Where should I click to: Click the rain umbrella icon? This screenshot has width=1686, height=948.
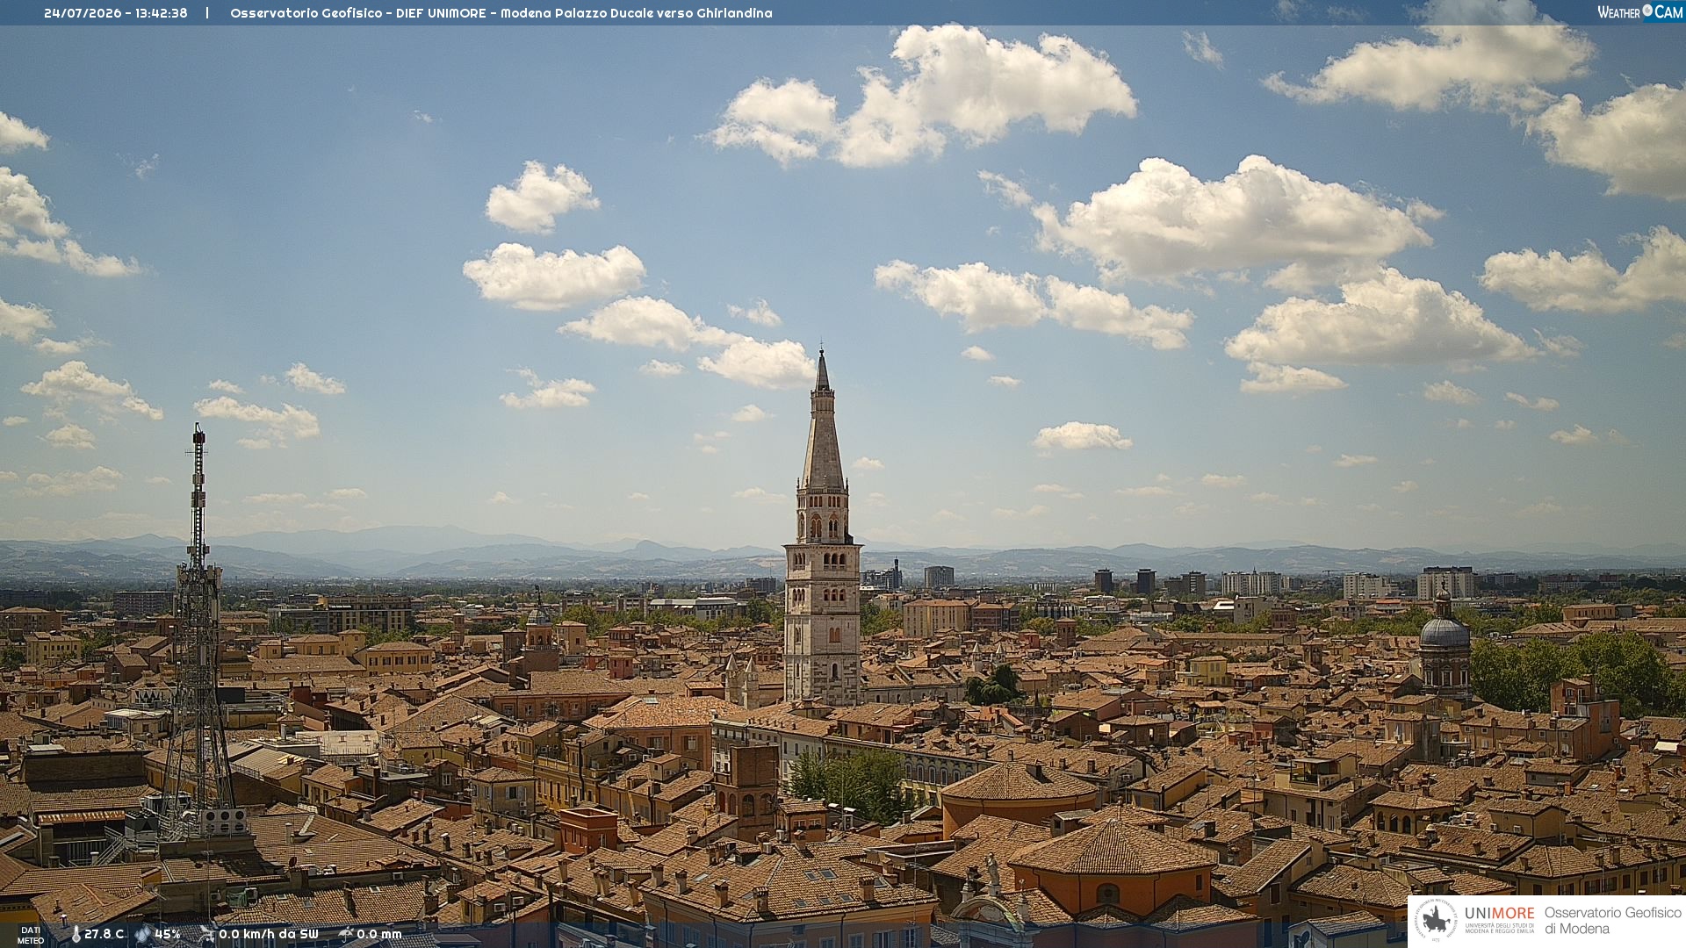click(x=346, y=934)
